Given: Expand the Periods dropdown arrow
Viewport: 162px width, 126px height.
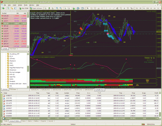Looking at the screenshot, I should click(80, 8).
